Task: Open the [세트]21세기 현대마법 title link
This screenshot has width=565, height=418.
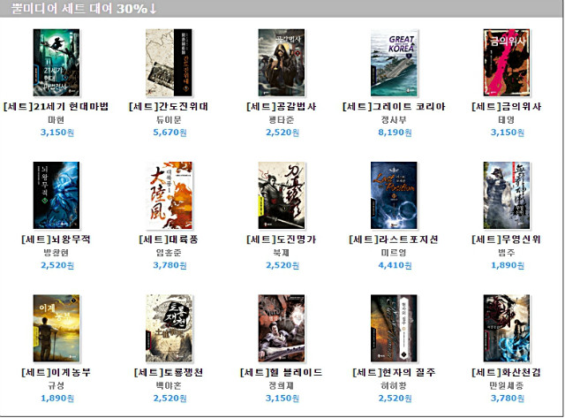Action: pos(56,107)
